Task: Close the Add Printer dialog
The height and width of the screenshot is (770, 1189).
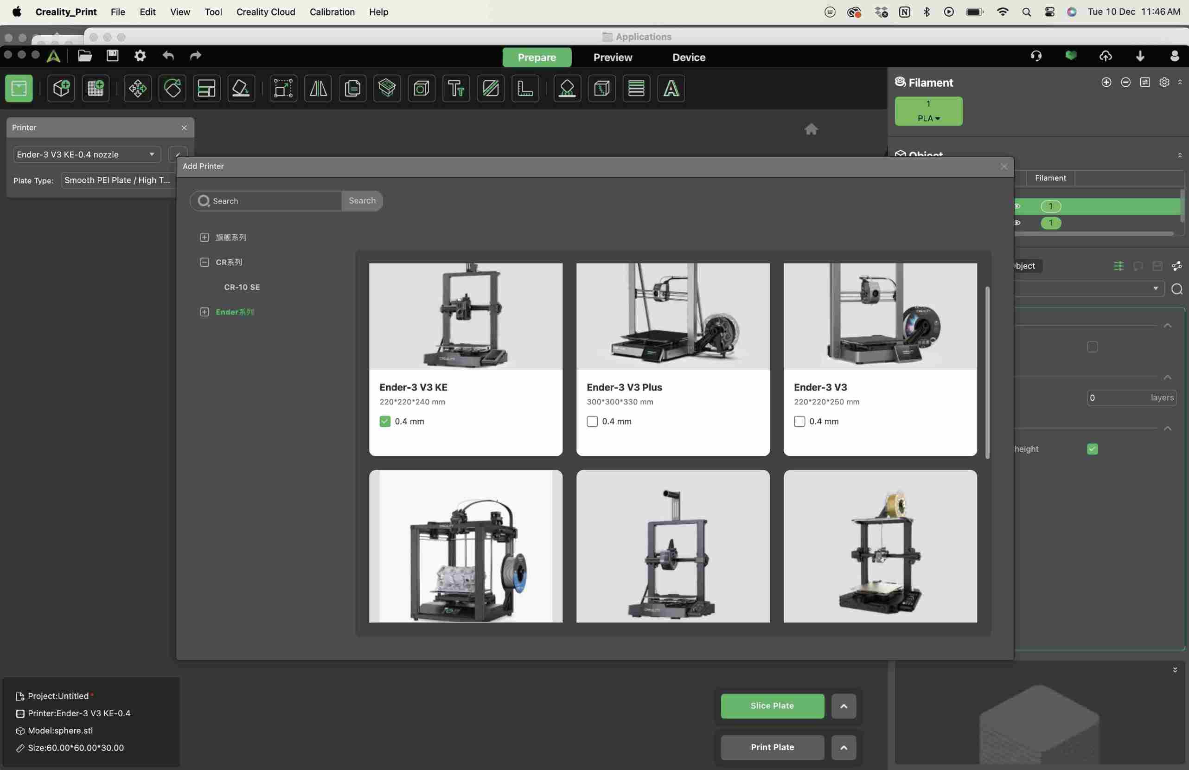Action: pyautogui.click(x=1004, y=167)
